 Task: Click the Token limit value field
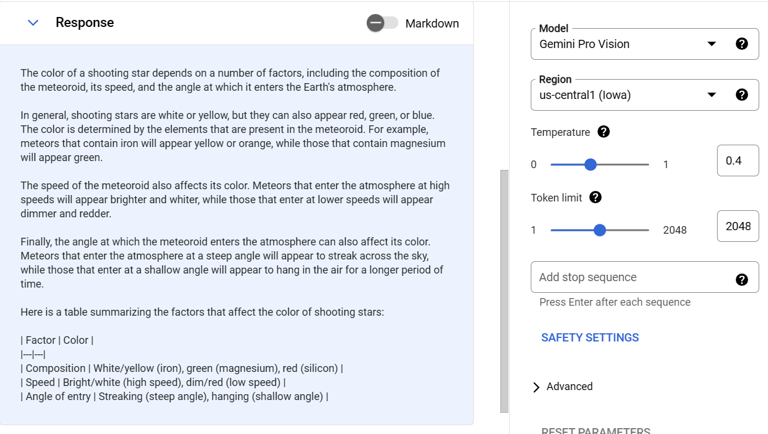pos(738,226)
